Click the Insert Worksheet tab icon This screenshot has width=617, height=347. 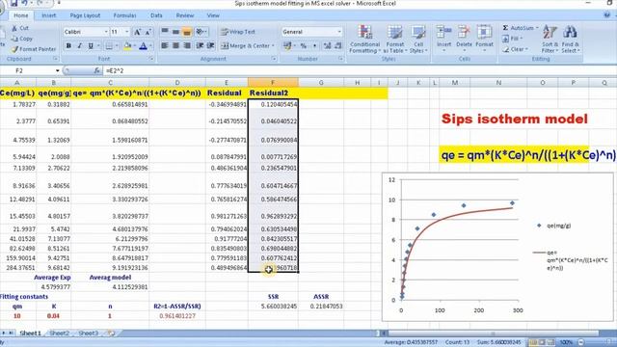112,333
